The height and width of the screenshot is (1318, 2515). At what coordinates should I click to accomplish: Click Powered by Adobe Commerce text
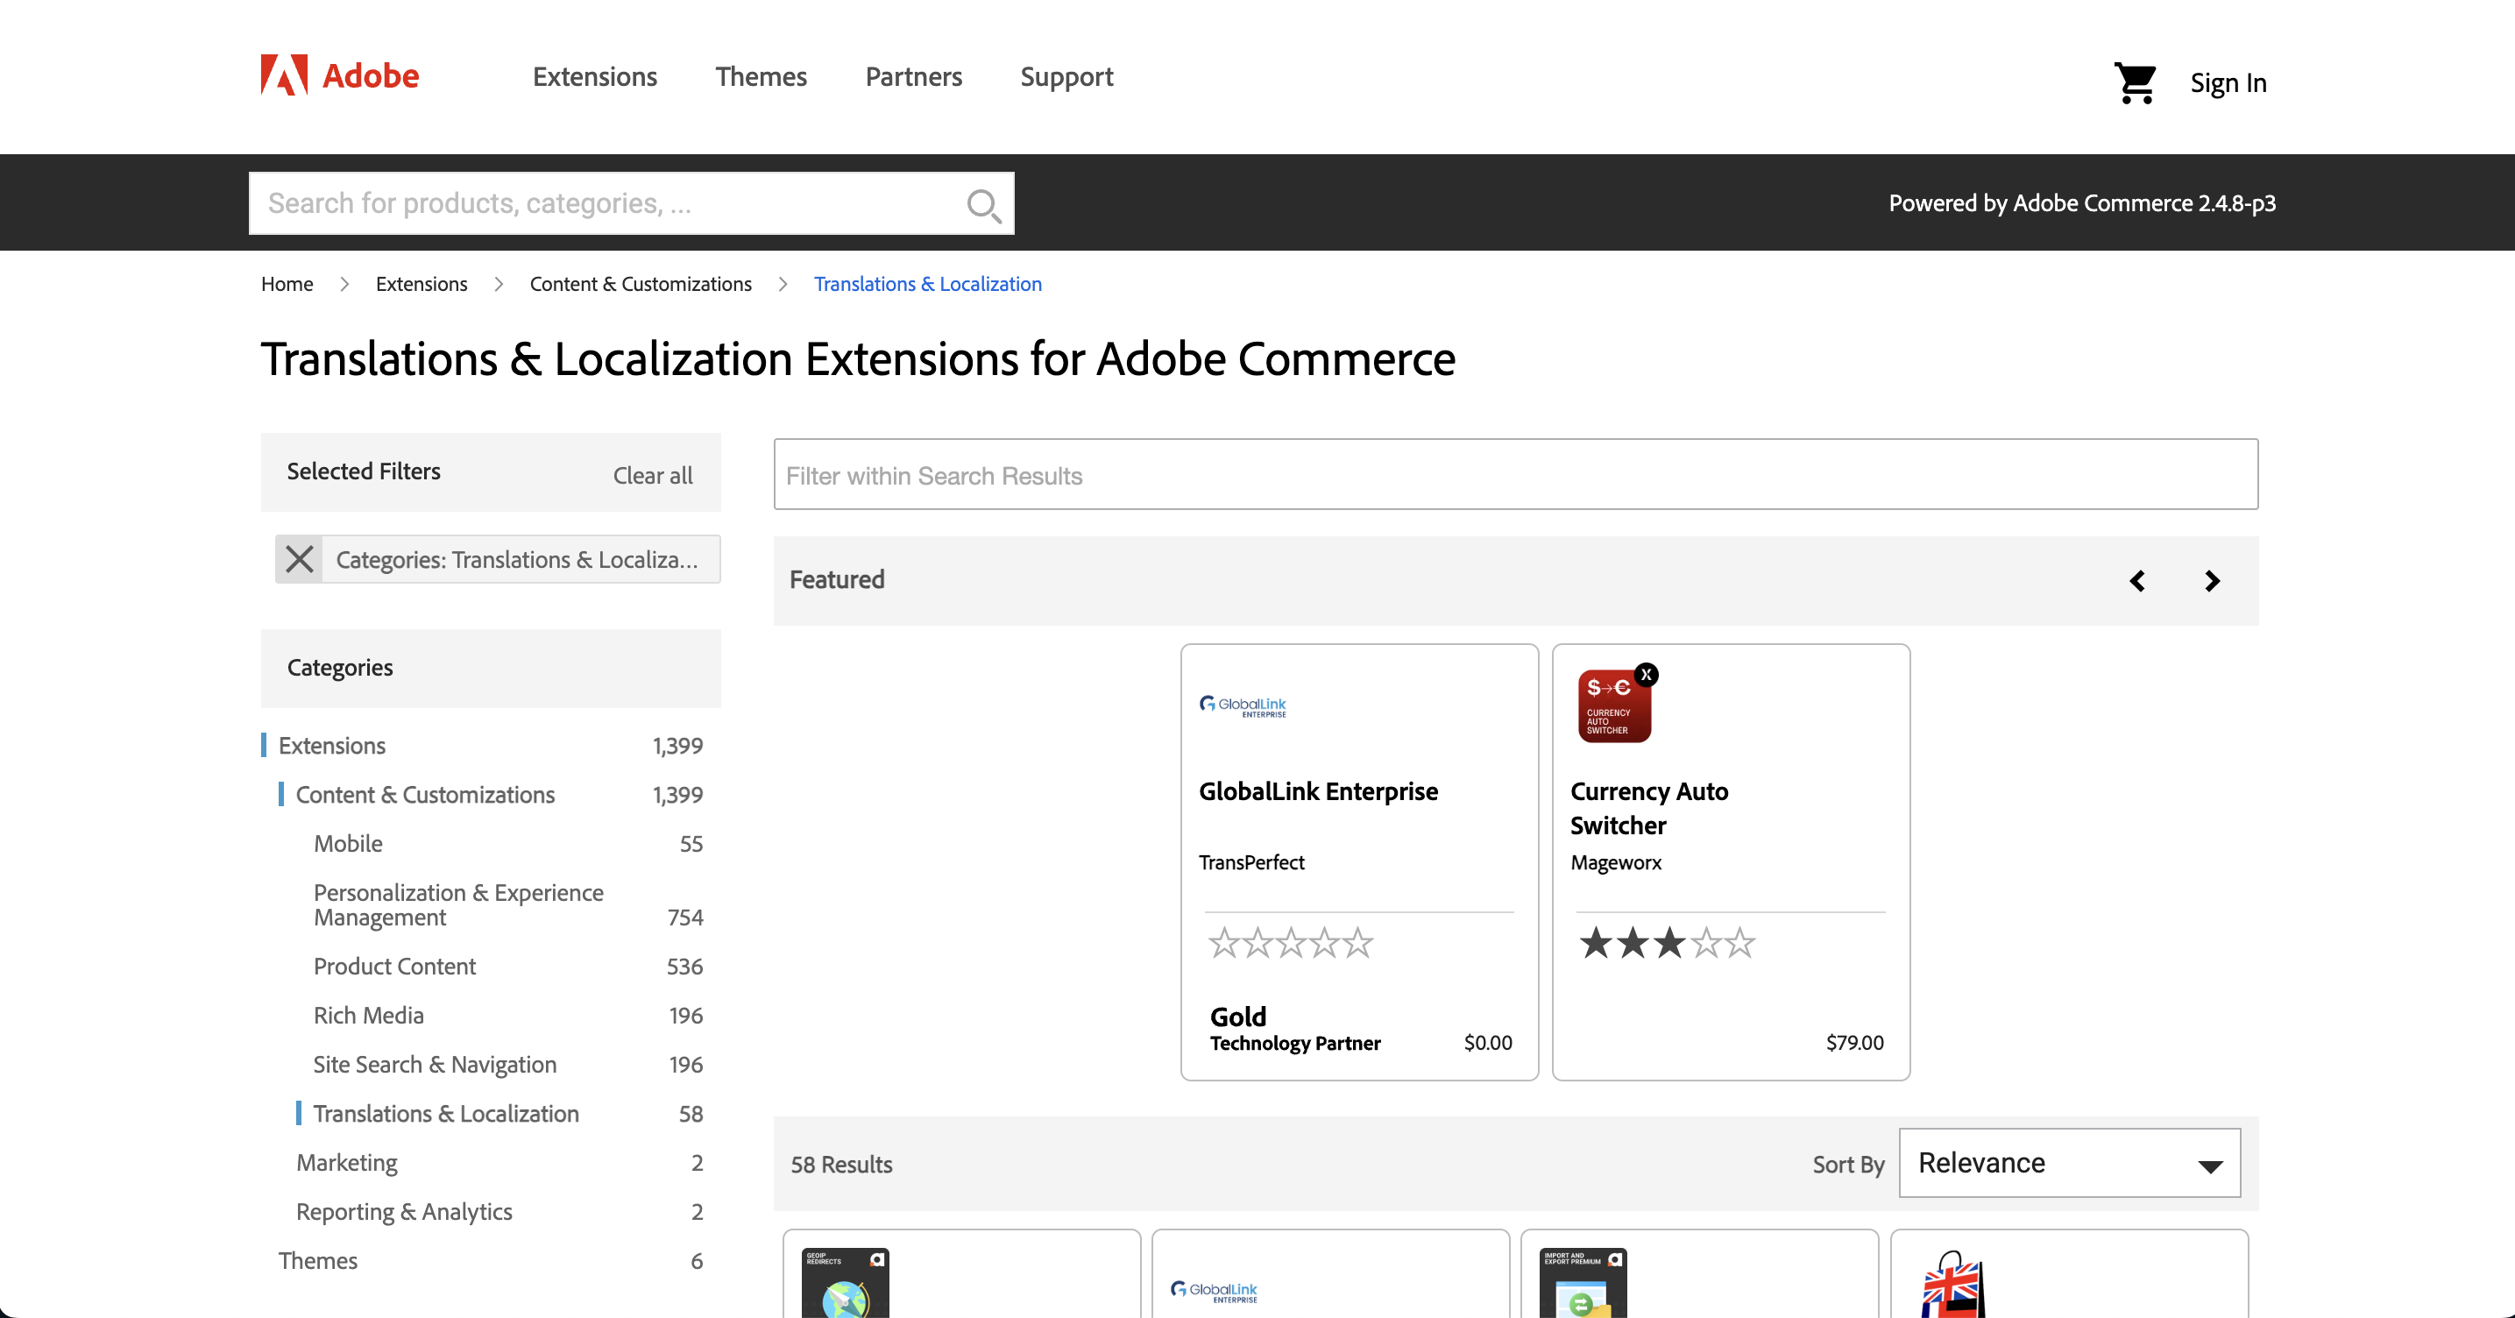pos(2081,203)
